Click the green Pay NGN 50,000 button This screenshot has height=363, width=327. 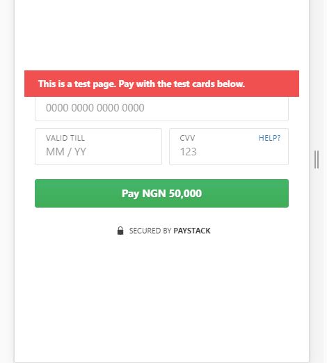[161, 193]
